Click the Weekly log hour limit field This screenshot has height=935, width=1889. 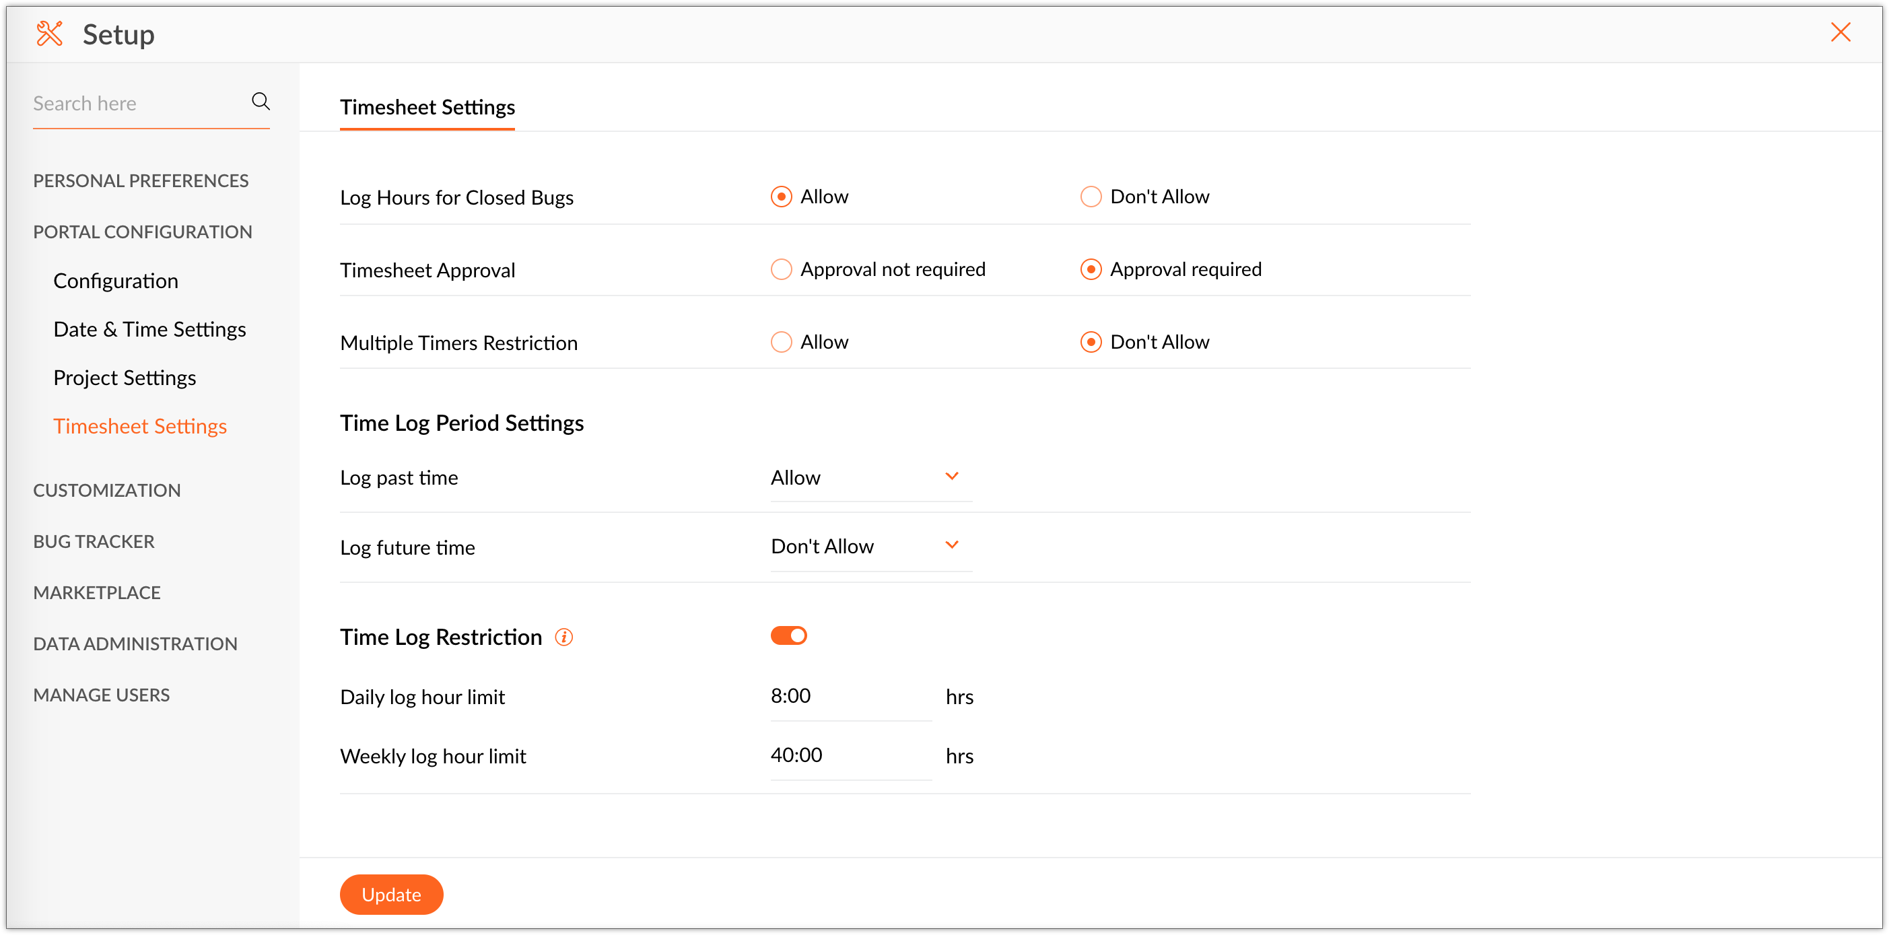pyautogui.click(x=850, y=755)
